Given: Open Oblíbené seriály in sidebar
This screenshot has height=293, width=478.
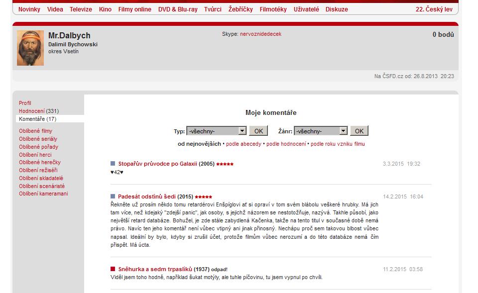Looking at the screenshot, I should point(38,139).
